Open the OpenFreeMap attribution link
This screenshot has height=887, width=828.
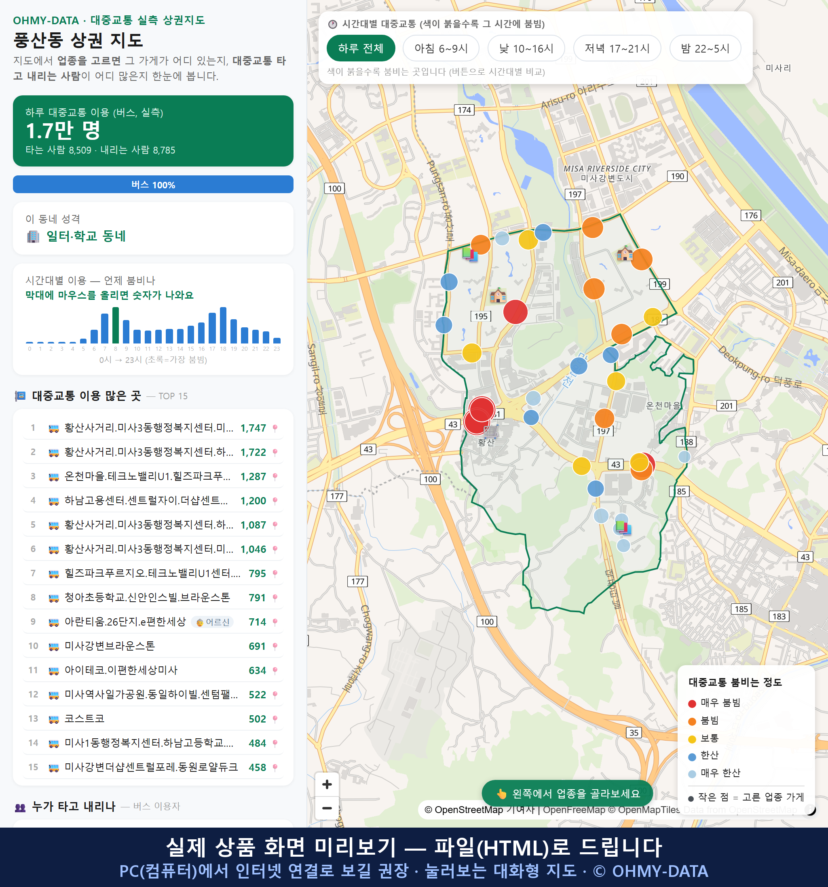point(574,809)
